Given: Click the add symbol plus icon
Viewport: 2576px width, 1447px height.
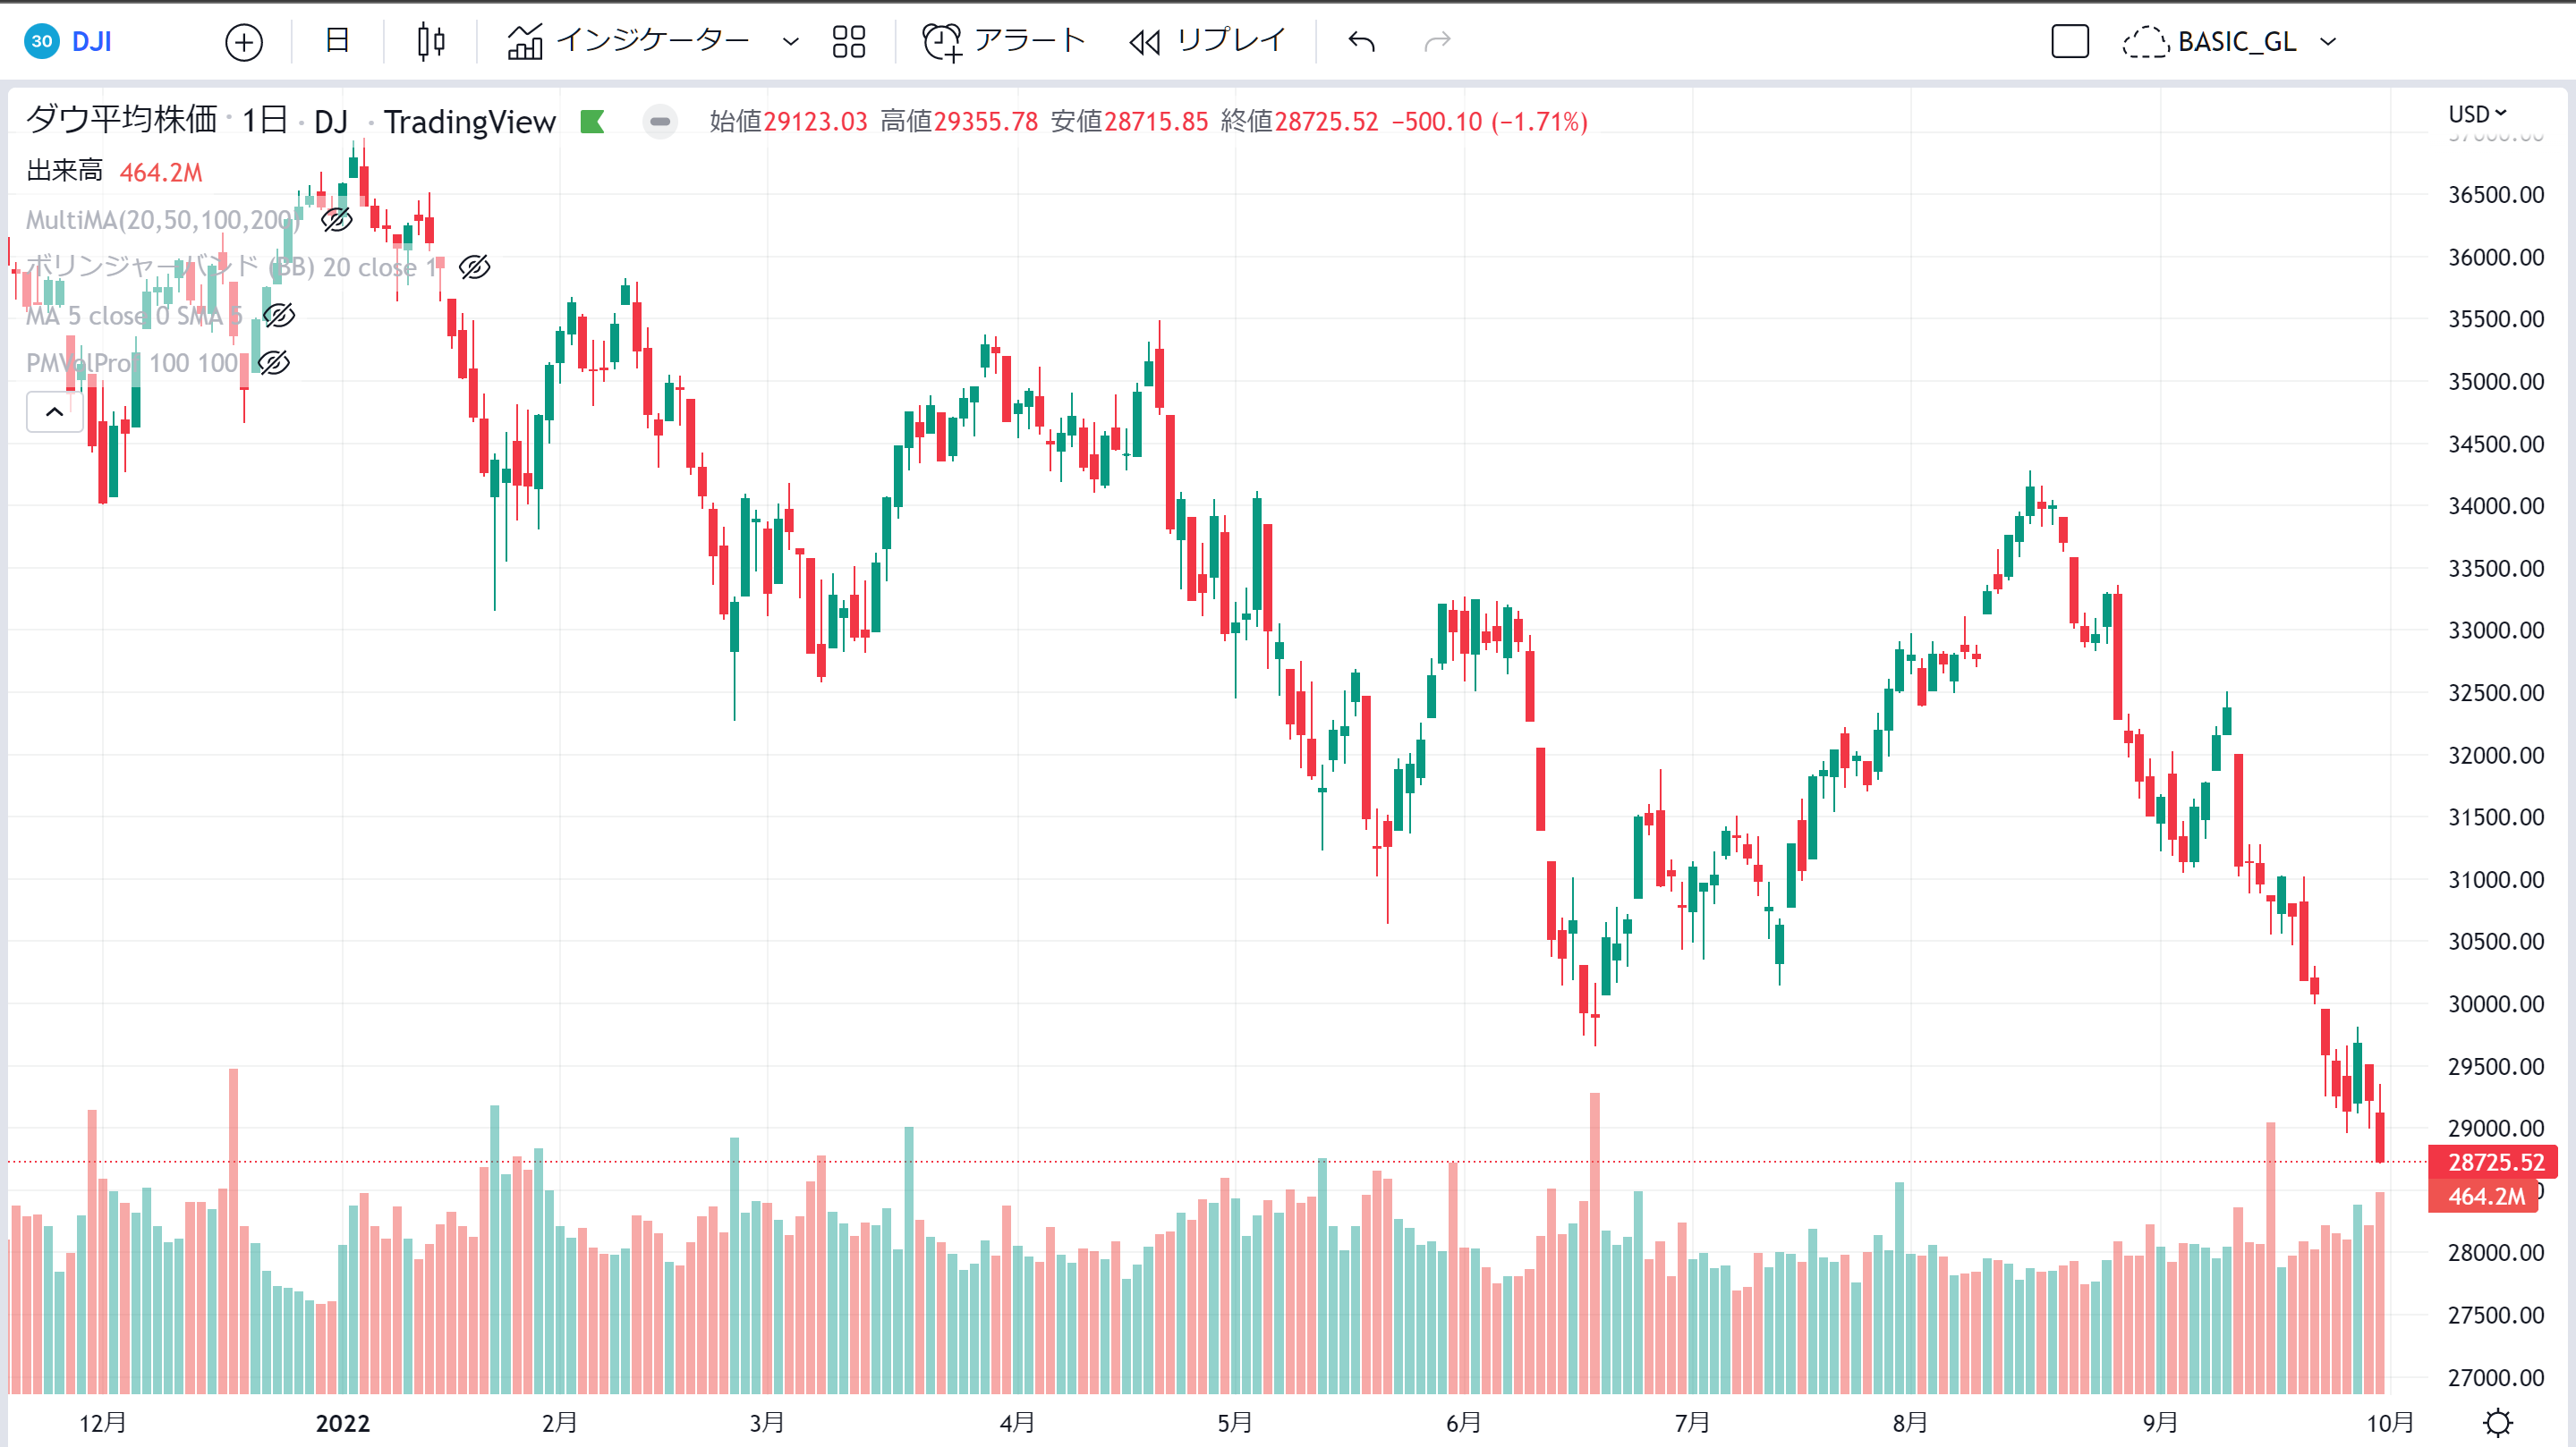Looking at the screenshot, I should coord(244,42).
